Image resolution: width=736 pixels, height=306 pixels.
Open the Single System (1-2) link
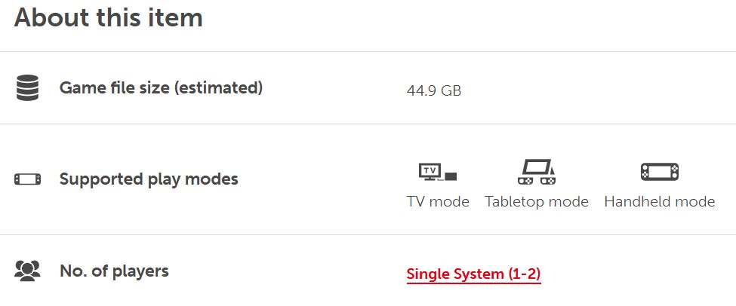[473, 274]
